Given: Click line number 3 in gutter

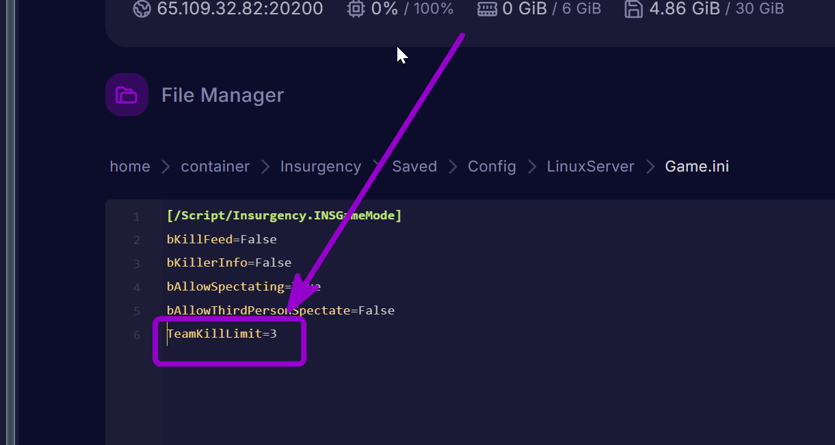Looking at the screenshot, I should tap(137, 264).
